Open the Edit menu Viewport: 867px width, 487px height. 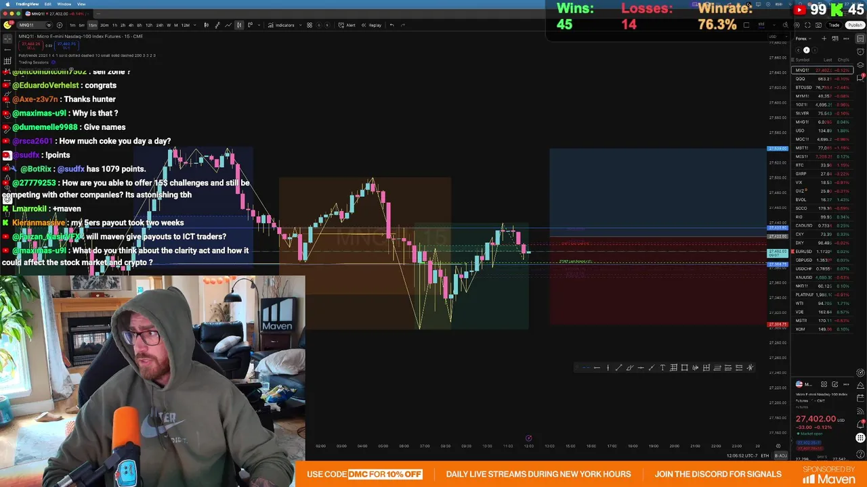pyautogui.click(x=49, y=4)
